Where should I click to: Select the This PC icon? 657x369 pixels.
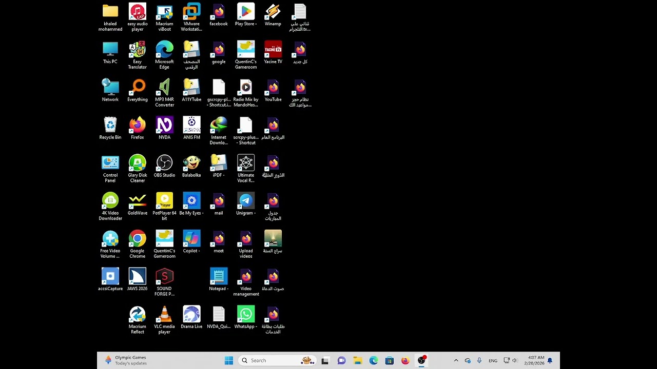[110, 53]
